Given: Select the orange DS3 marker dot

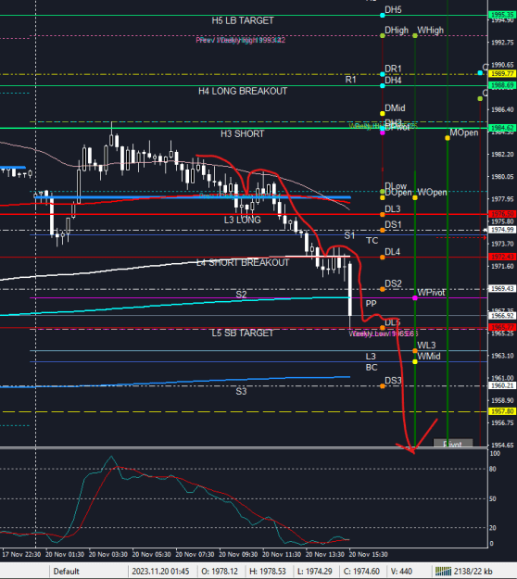Looking at the screenshot, I should click(383, 386).
